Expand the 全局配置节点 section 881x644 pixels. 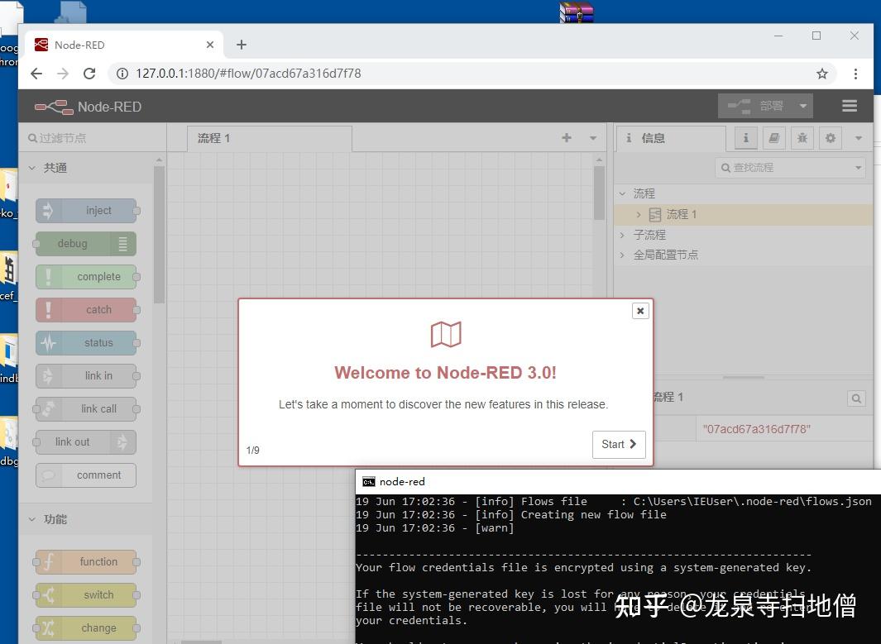click(x=622, y=255)
